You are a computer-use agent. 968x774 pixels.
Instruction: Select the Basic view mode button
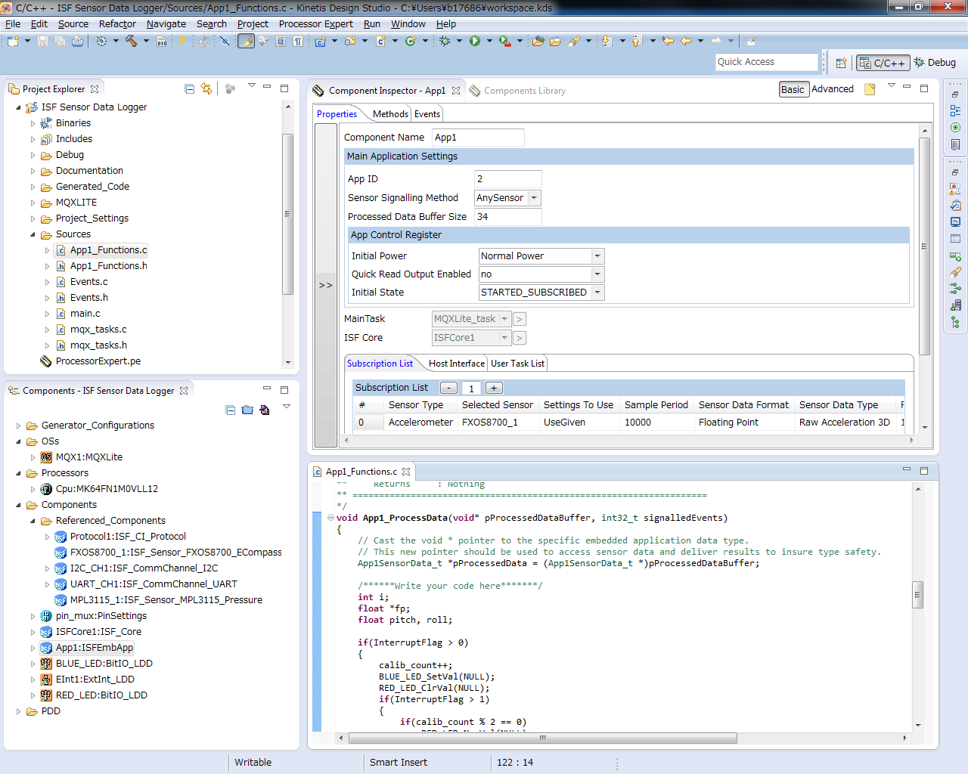tap(793, 89)
